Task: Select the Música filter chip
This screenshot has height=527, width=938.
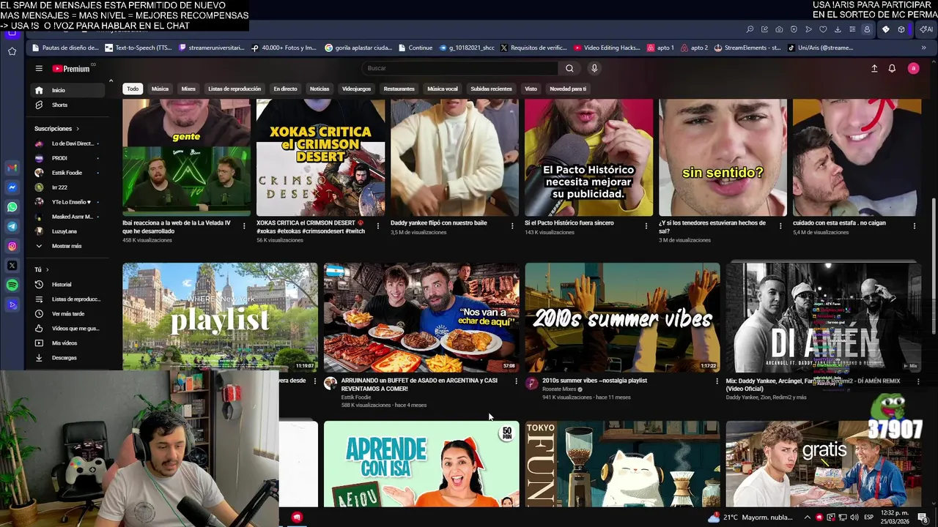Action: 160,89
